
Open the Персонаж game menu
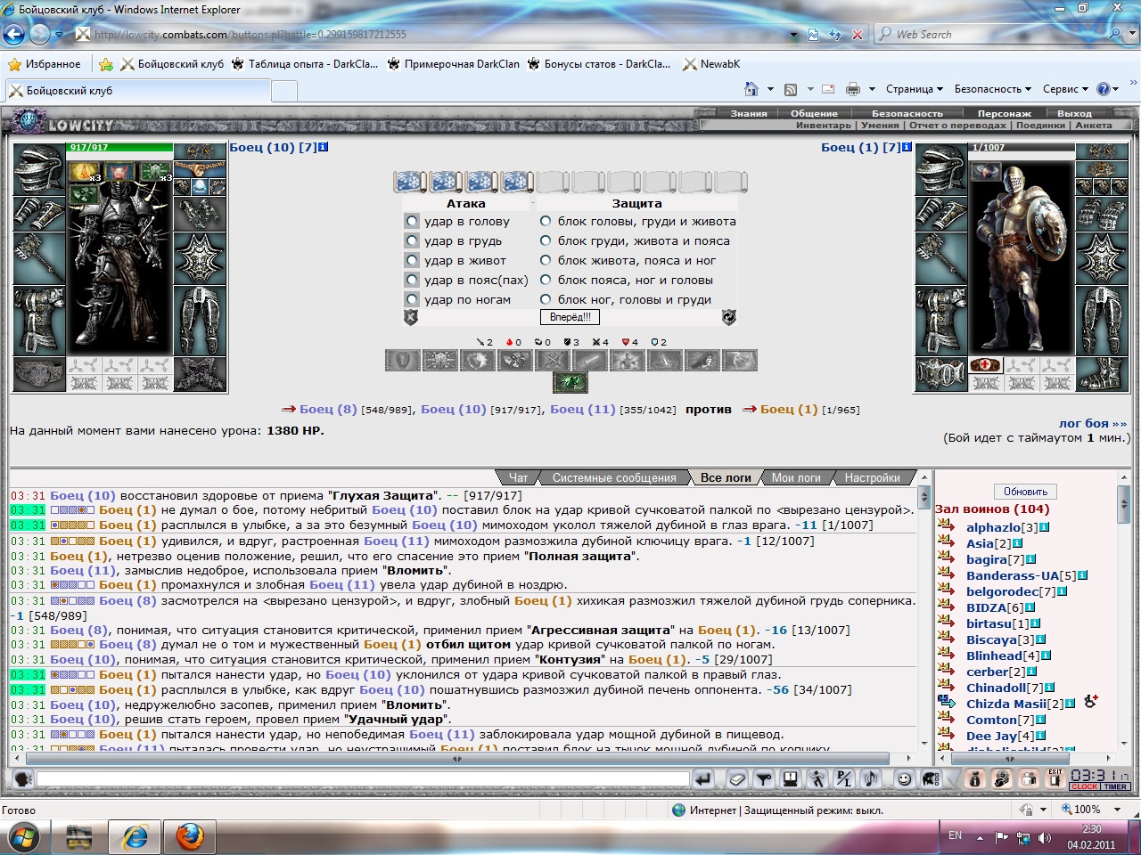click(1004, 113)
